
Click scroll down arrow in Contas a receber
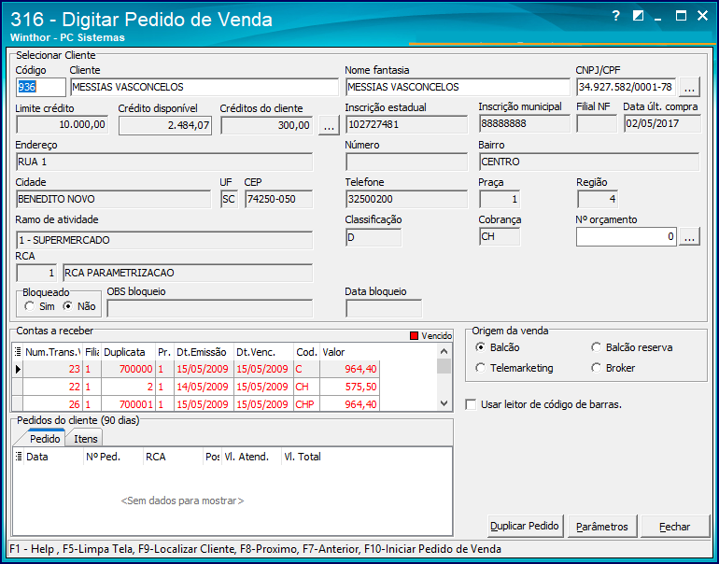click(x=444, y=403)
